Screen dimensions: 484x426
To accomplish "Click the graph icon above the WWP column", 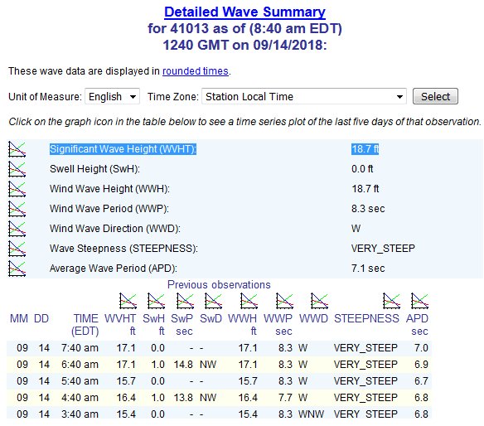I will 284,301.
